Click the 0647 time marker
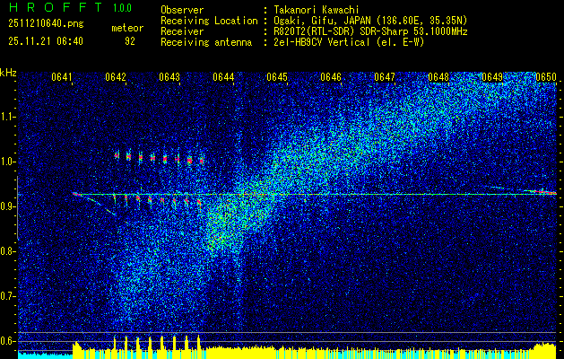The image size is (564, 359). click(385, 77)
